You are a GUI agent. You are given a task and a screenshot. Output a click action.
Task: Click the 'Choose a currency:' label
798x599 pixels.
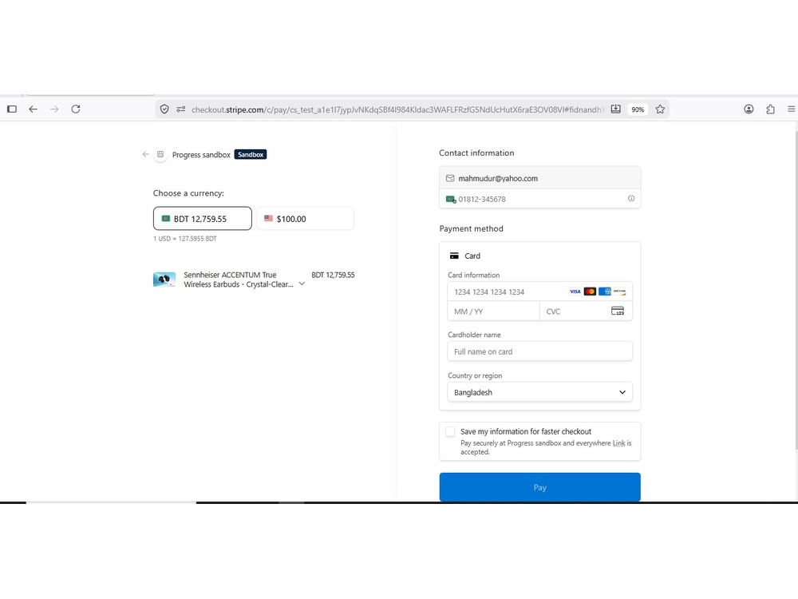click(188, 193)
